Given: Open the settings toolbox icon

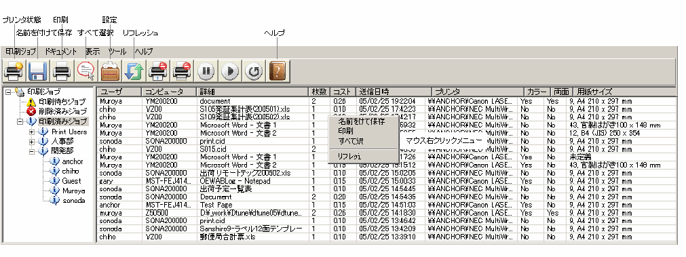Looking at the screenshot, I should (110, 71).
